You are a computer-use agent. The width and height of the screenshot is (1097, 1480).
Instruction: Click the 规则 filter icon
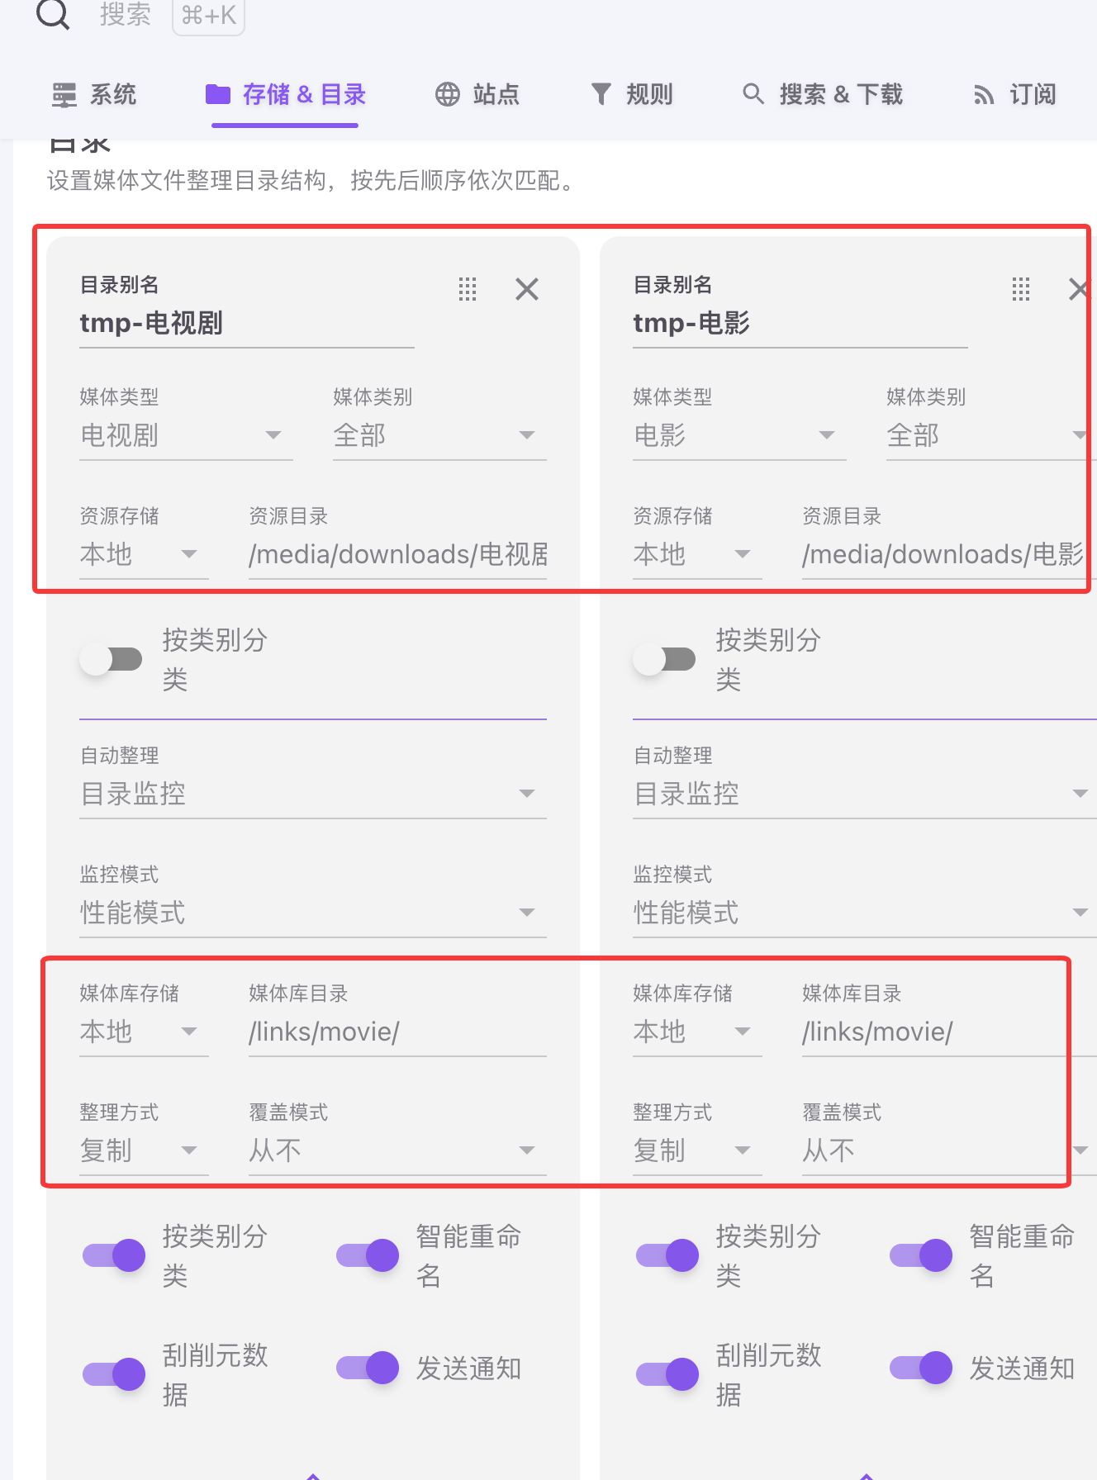point(601,94)
